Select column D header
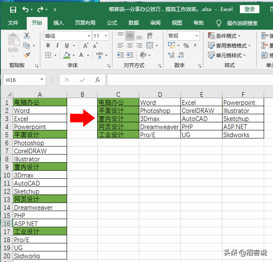 [160, 94]
